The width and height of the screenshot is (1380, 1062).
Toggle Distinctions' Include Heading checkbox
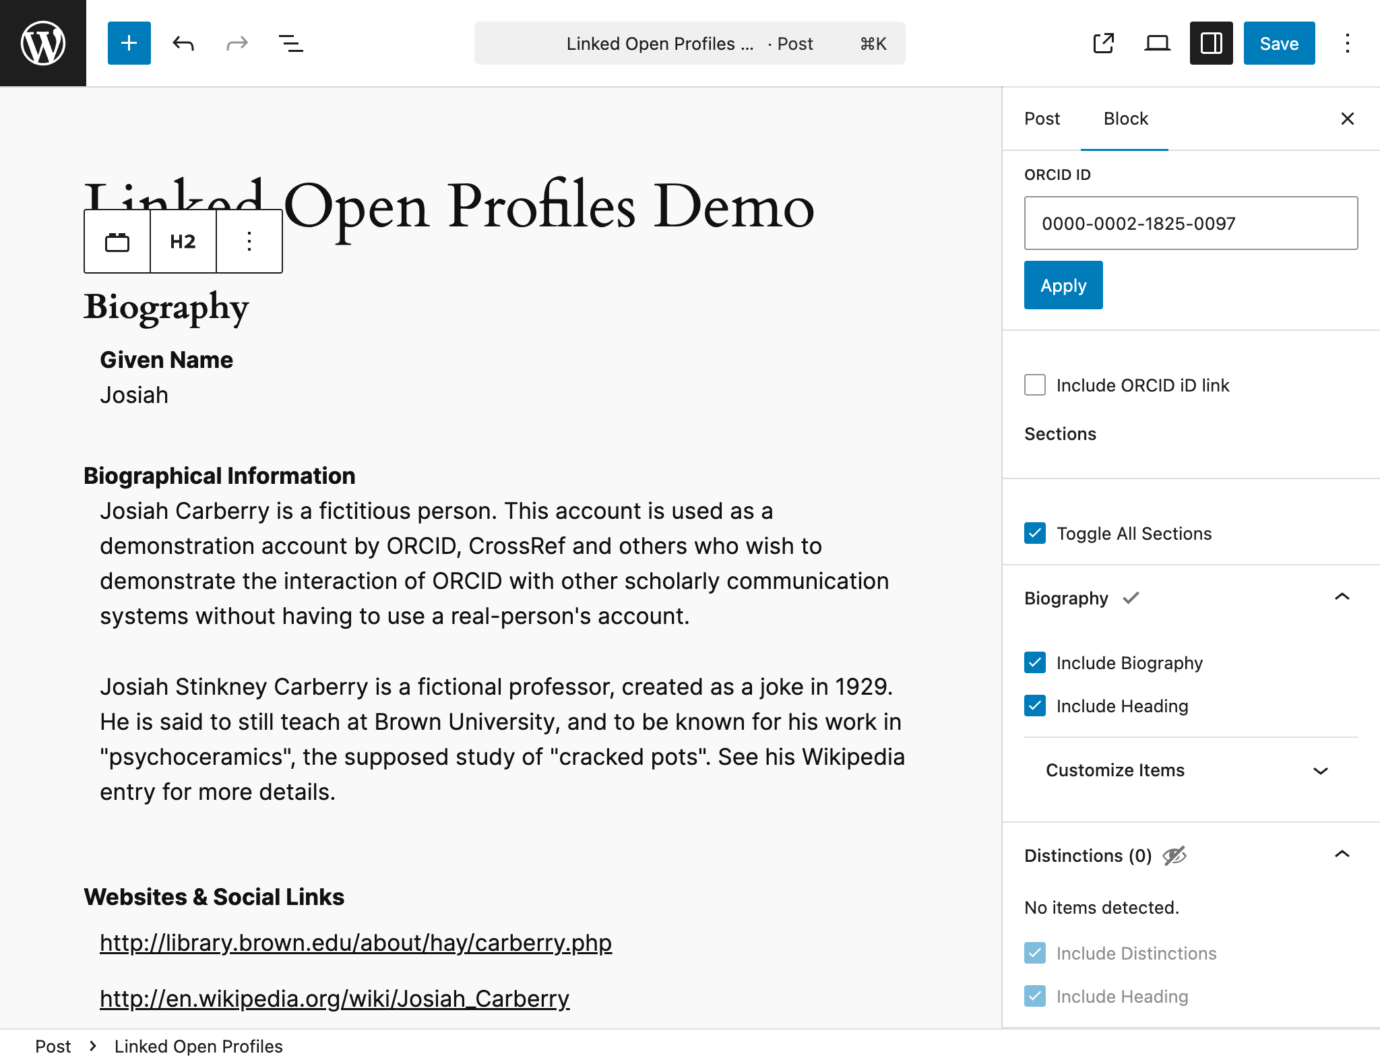[1035, 996]
